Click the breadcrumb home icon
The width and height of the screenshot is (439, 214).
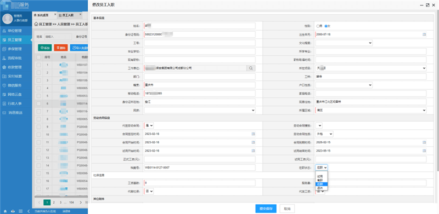(x=36, y=24)
